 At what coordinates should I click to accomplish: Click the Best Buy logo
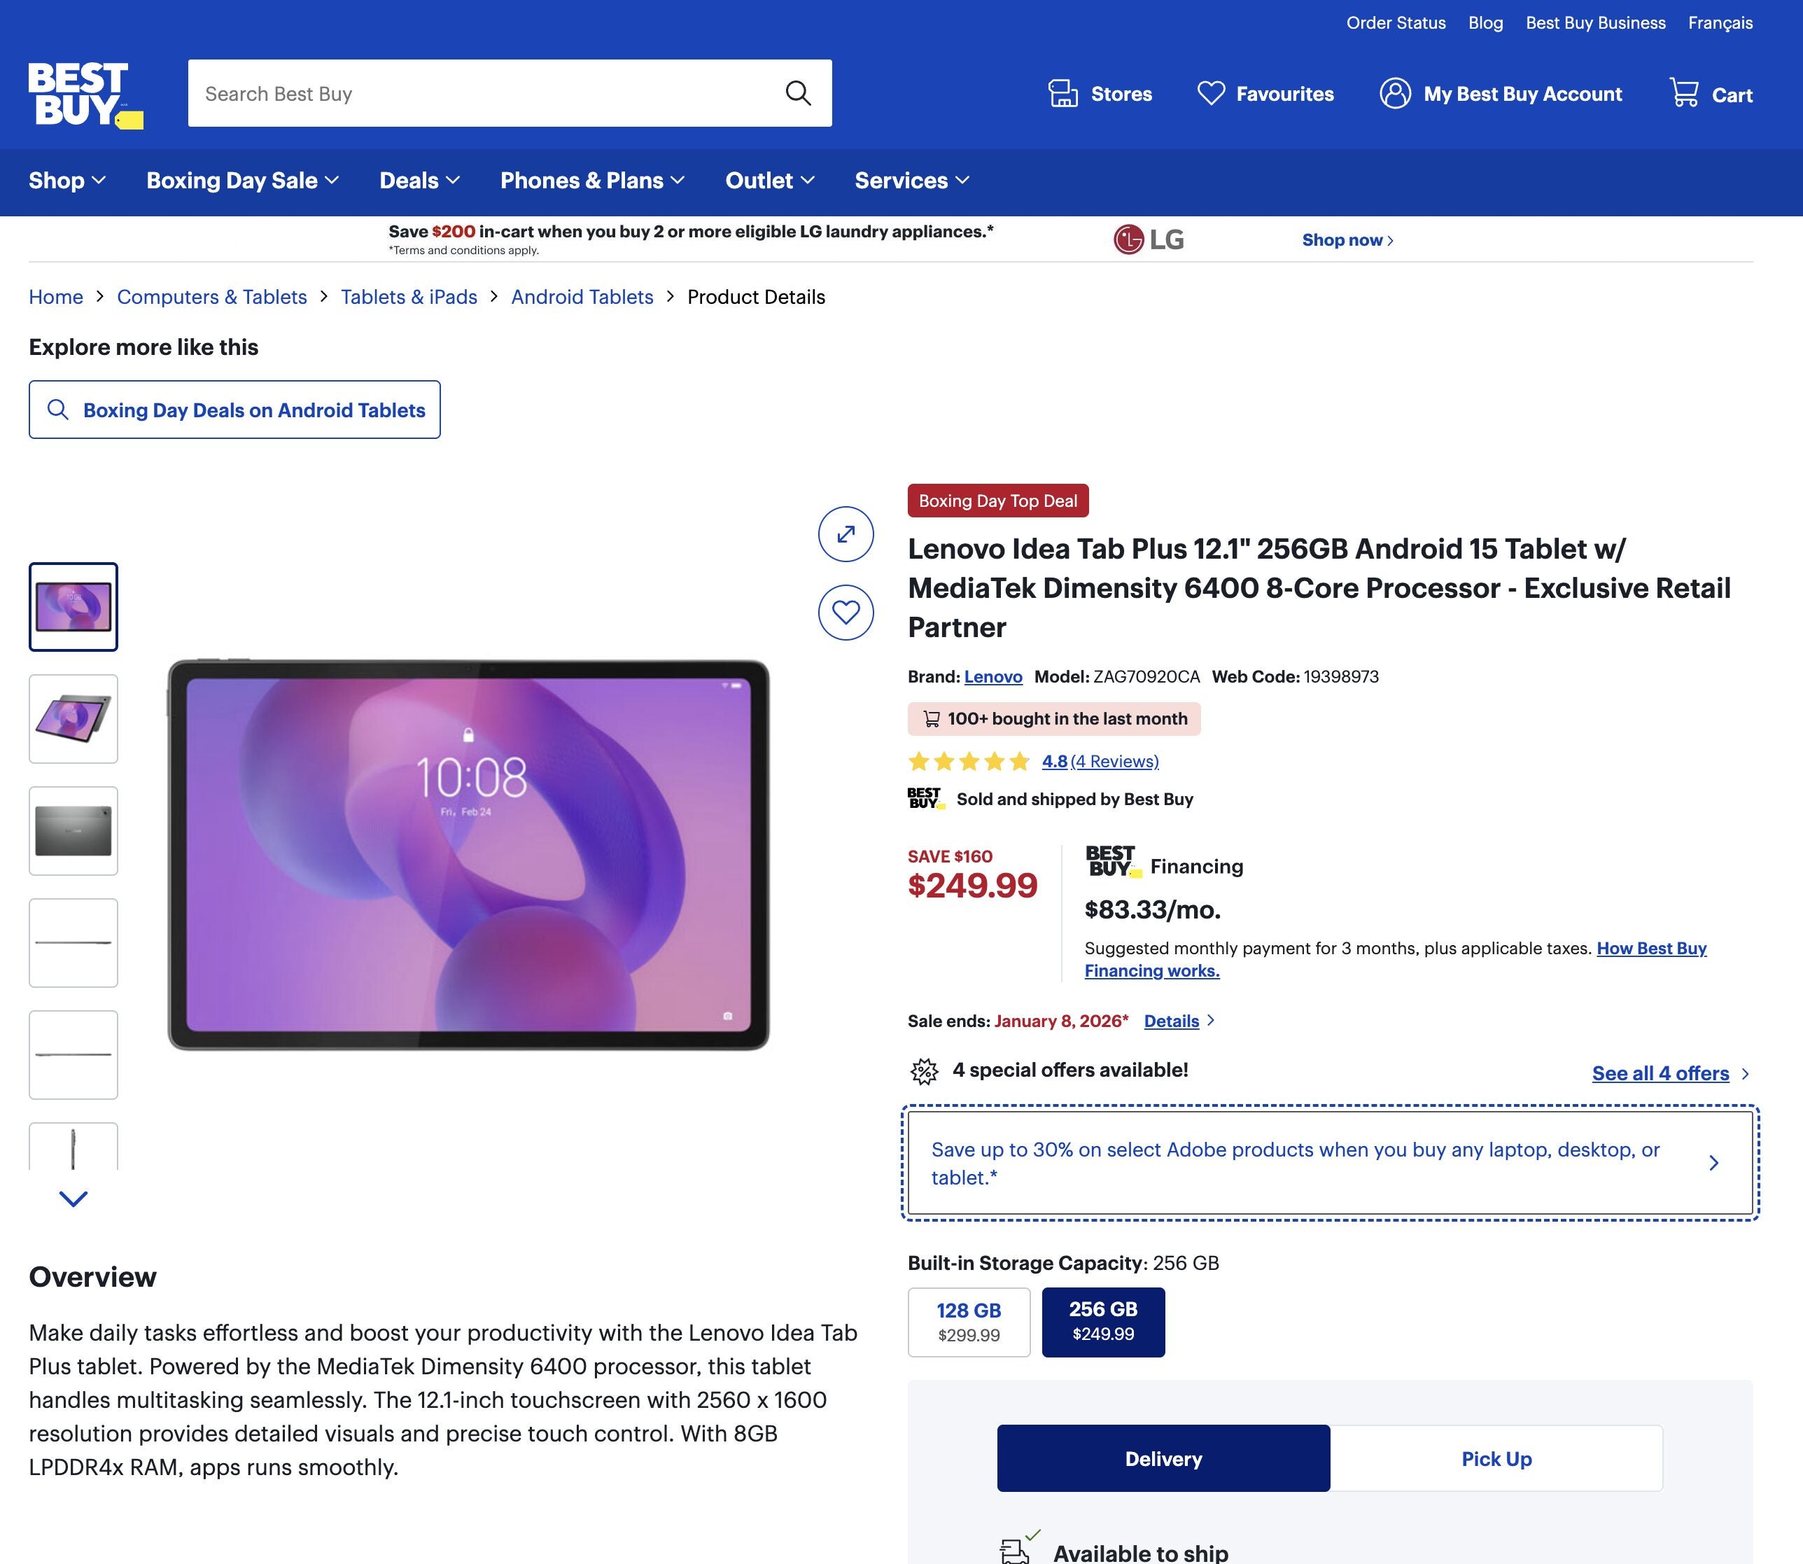tap(85, 95)
